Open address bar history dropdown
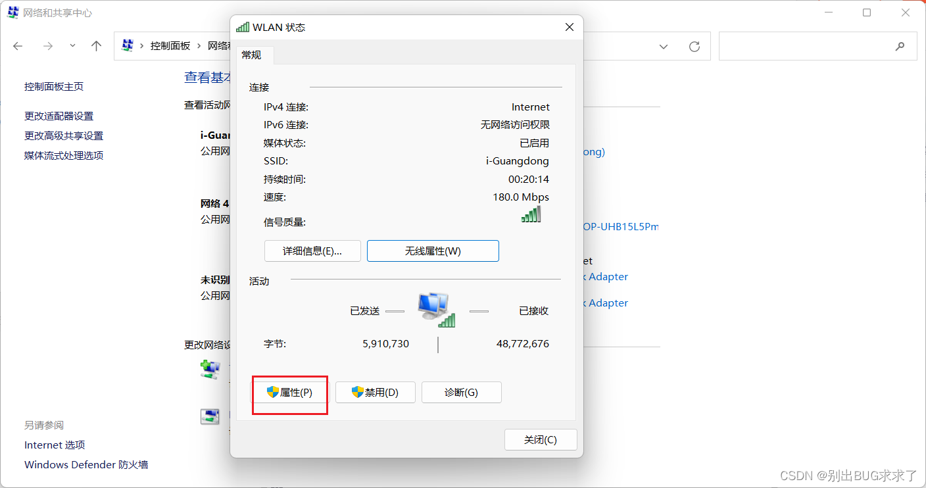 [x=664, y=47]
